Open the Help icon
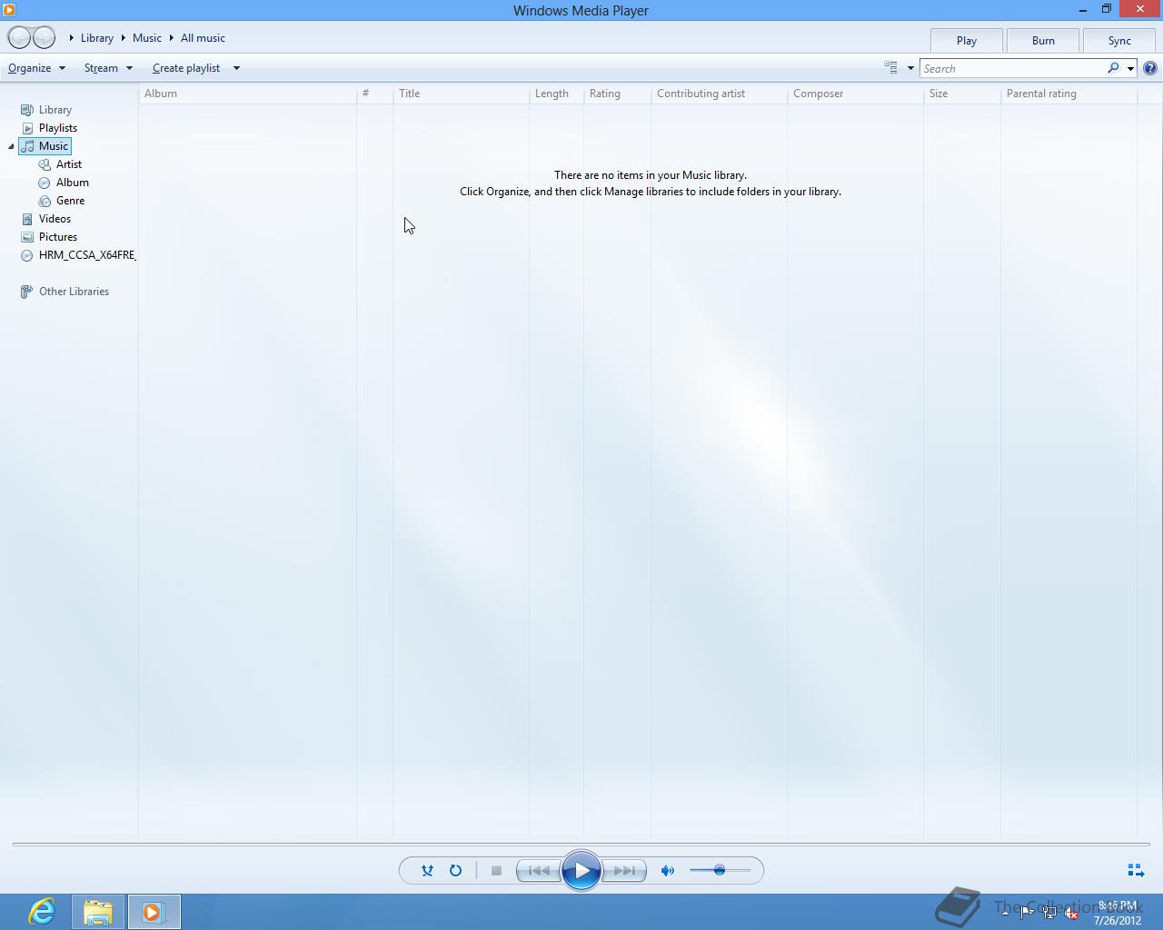This screenshot has width=1163, height=930. click(1150, 68)
